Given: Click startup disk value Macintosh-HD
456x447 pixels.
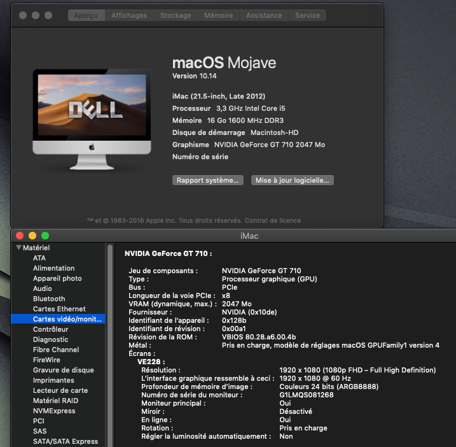Looking at the screenshot, I should pos(275,133).
